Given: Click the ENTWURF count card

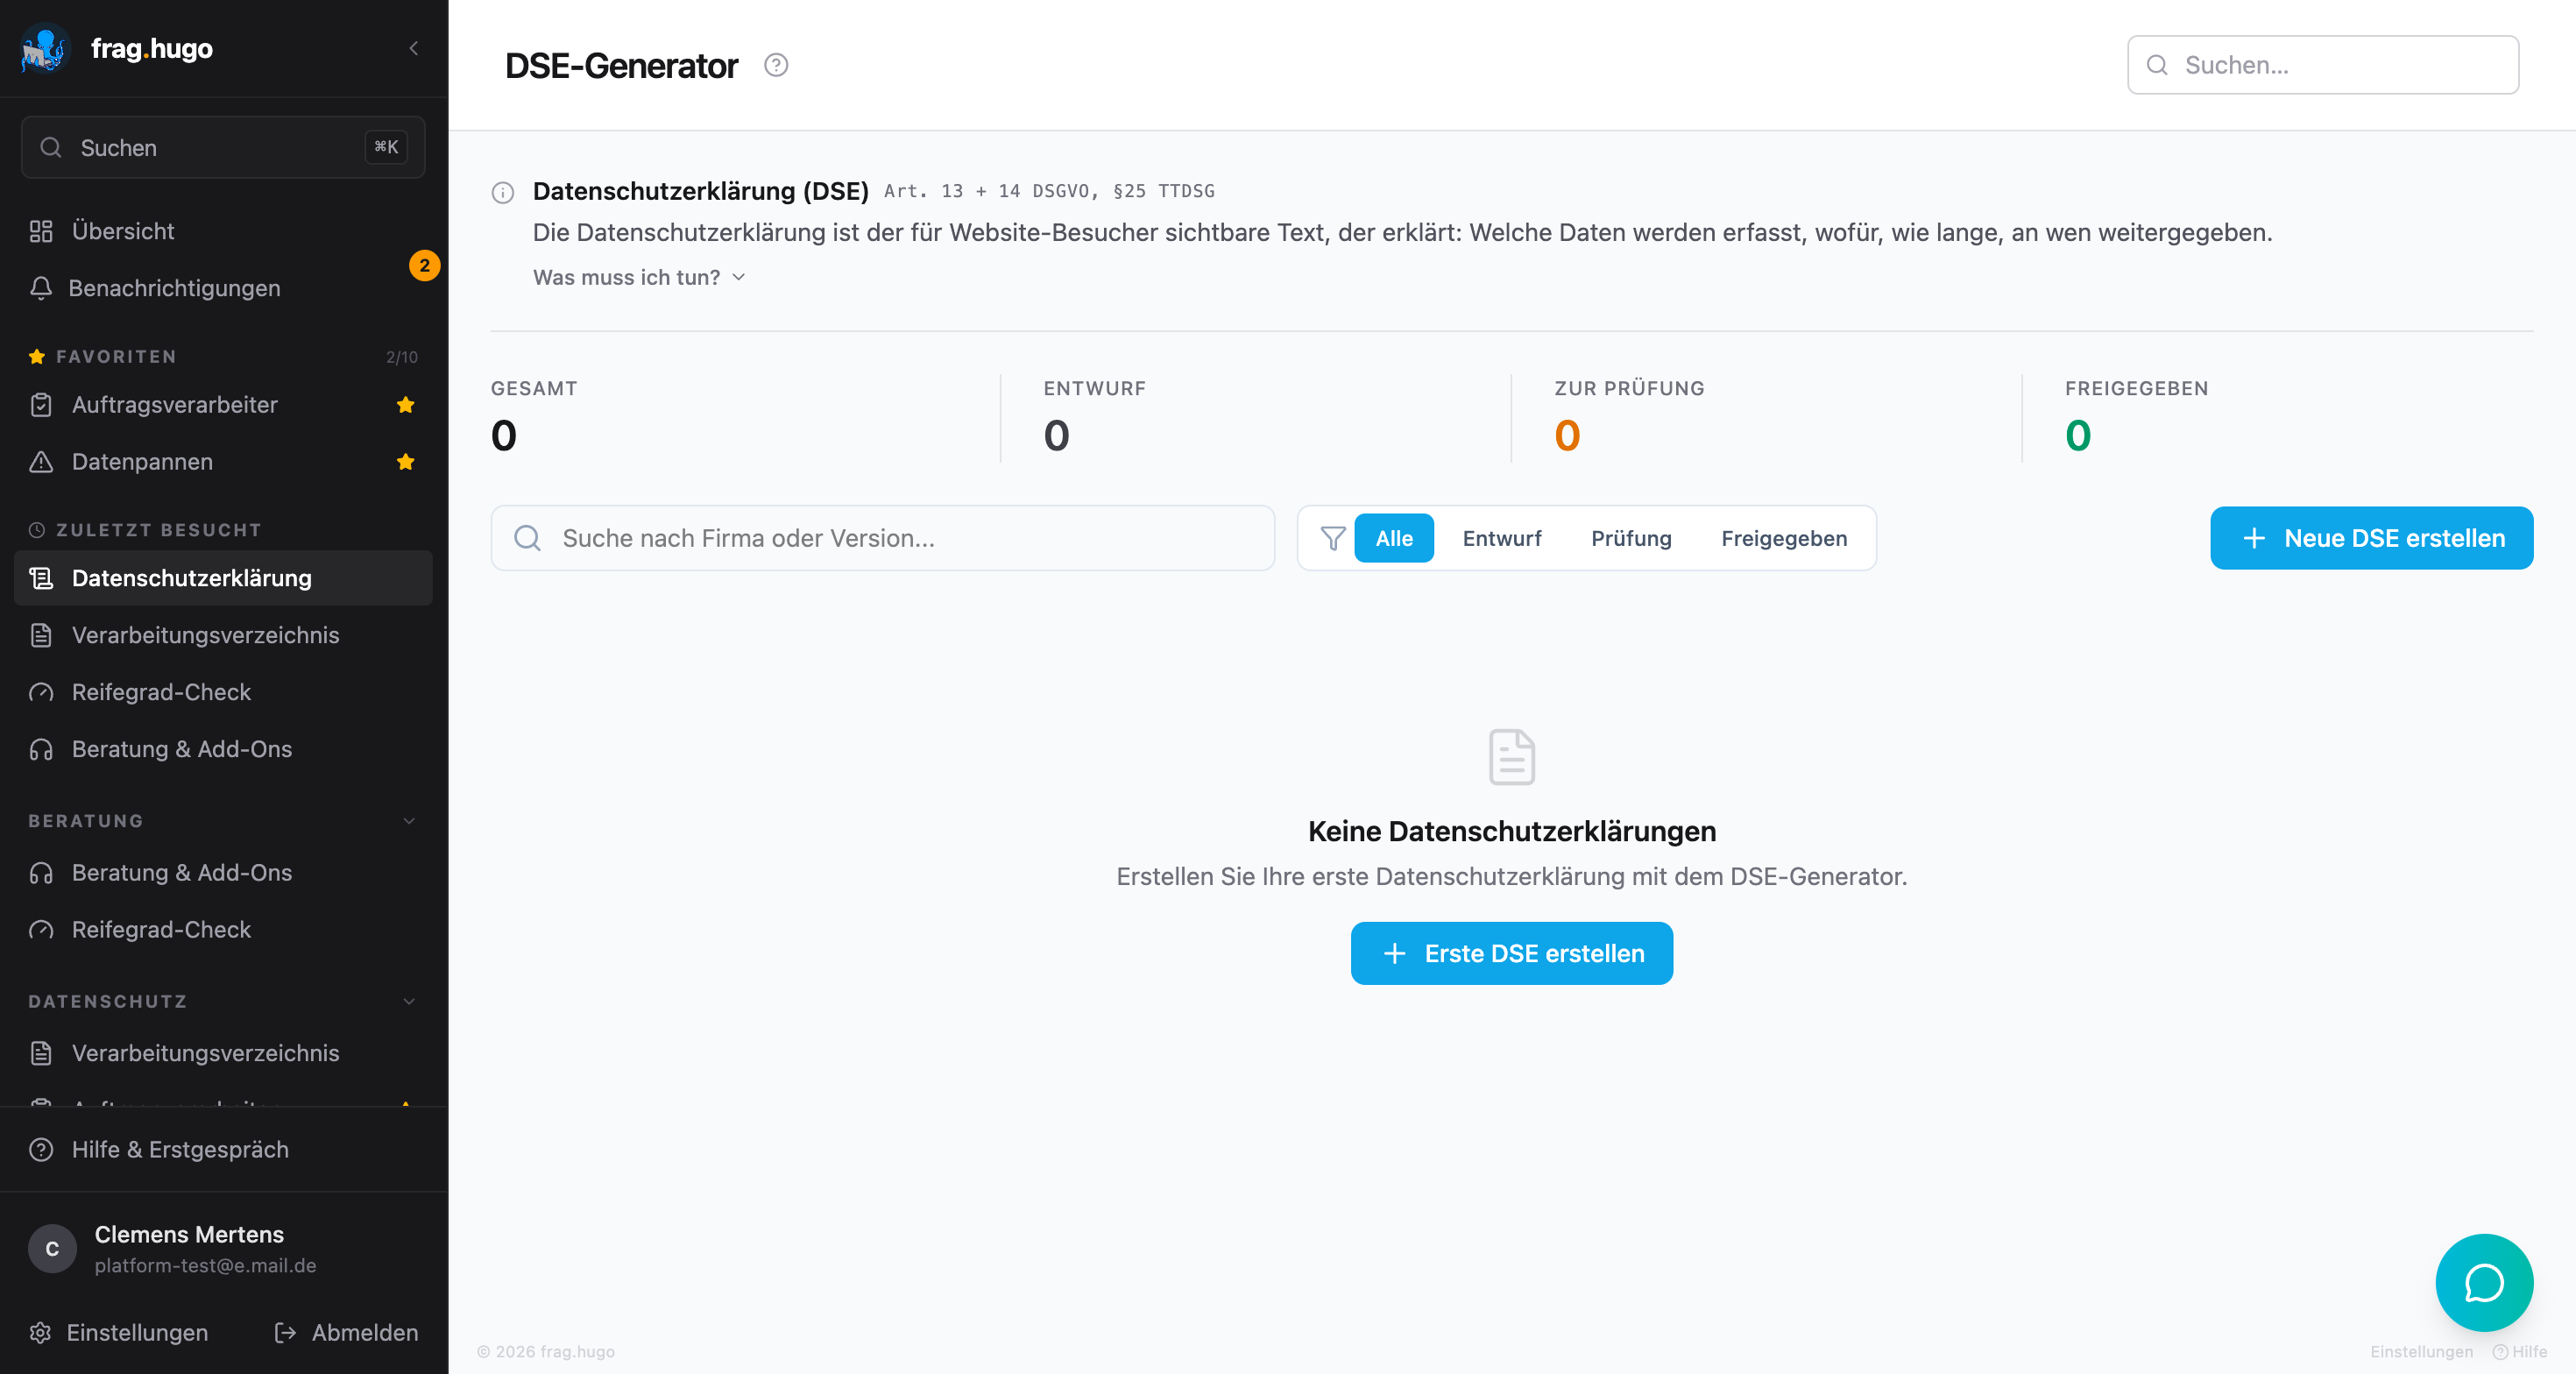Looking at the screenshot, I should point(1255,418).
